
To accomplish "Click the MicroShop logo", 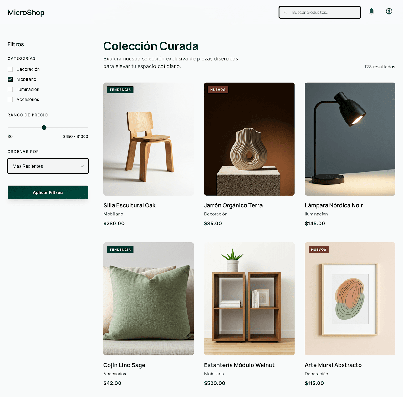I will click(x=26, y=13).
